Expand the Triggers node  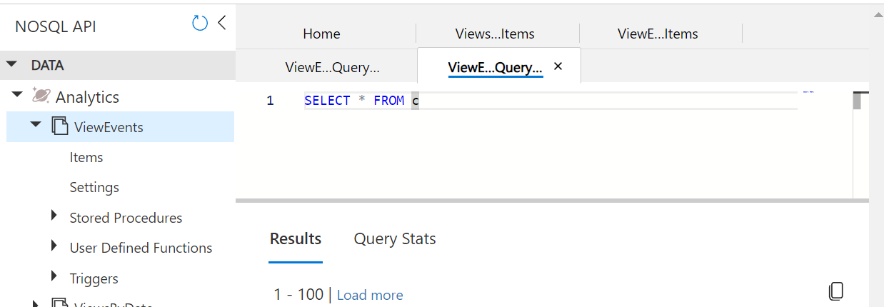point(54,276)
